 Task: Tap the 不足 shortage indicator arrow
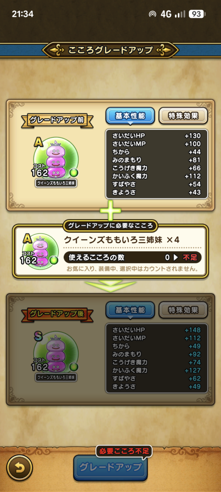pos(175,258)
